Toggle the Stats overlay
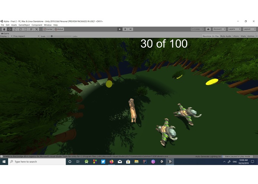The width and height of the screenshot is (258, 184). (243, 36)
